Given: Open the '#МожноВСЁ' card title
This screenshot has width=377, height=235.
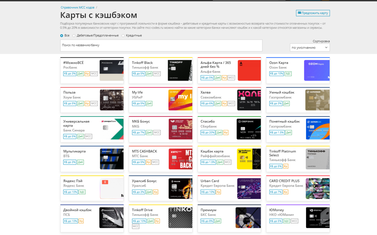Looking at the screenshot, I should pyautogui.click(x=74, y=63).
